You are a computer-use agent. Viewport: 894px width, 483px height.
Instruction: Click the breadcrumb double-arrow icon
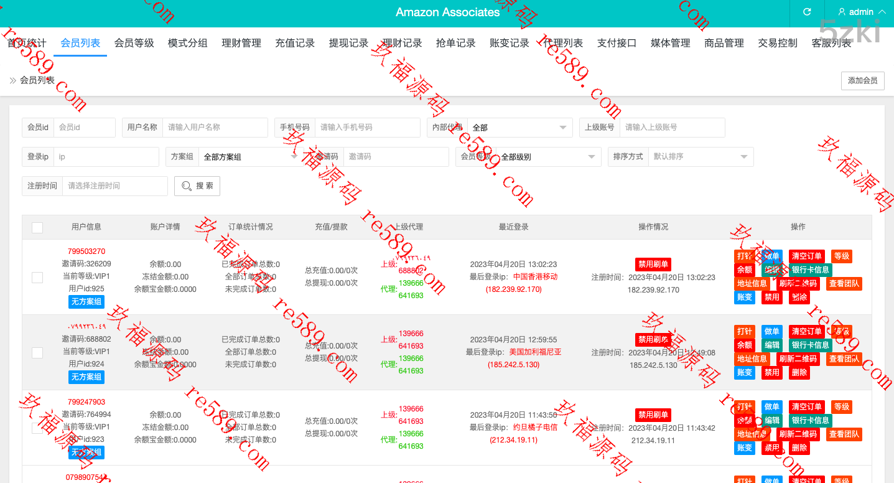pos(12,80)
